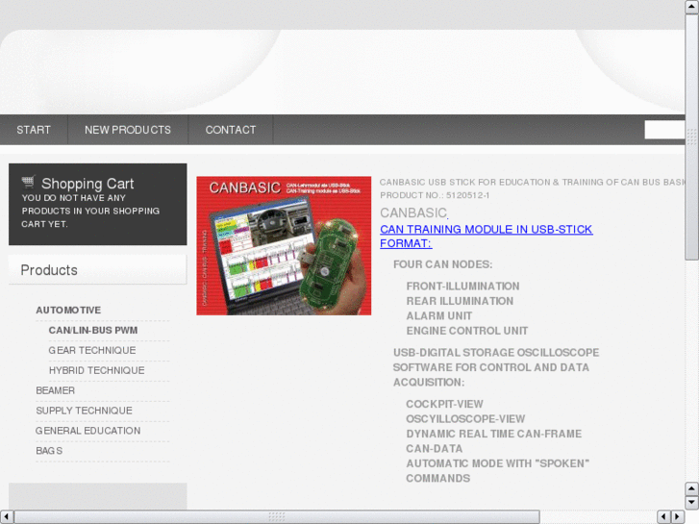Click the second left arrow beside the right arrow
Viewport: 699px width, 524px height.
coord(663,517)
